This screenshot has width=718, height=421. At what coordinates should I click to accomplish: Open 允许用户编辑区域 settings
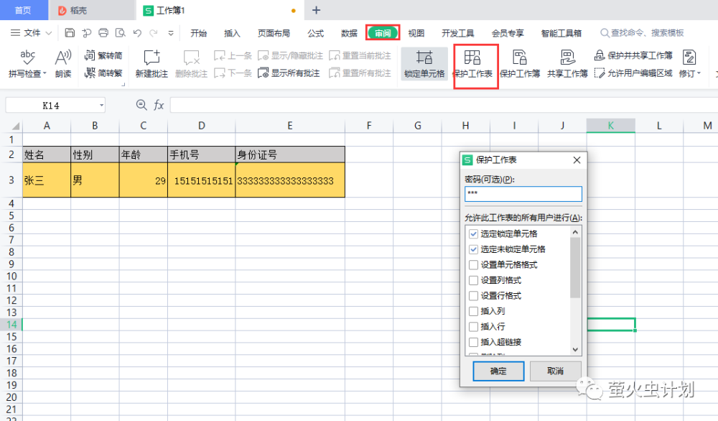(633, 73)
